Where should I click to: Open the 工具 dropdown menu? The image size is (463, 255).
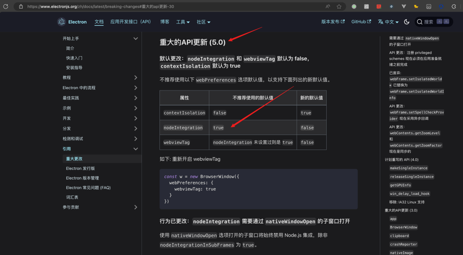tap(183, 22)
